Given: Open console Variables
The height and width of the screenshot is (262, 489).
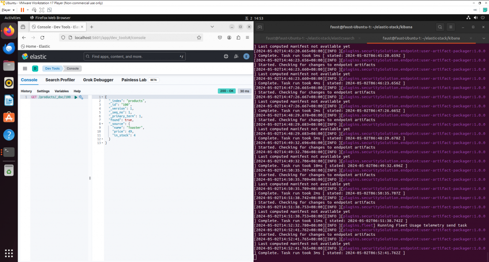Looking at the screenshot, I should (x=62, y=91).
